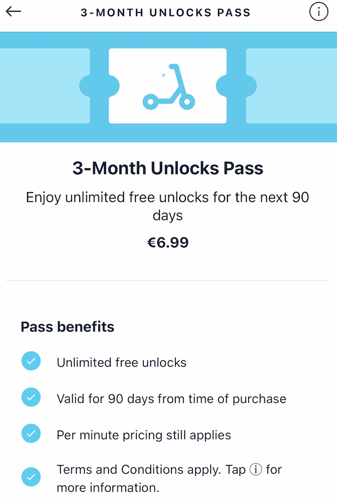337x498 pixels.
Task: Click checkmark beside Per minute pricing
Action: coord(31,433)
